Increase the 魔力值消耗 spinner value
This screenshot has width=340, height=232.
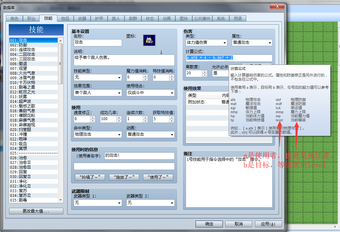(x=145, y=76)
